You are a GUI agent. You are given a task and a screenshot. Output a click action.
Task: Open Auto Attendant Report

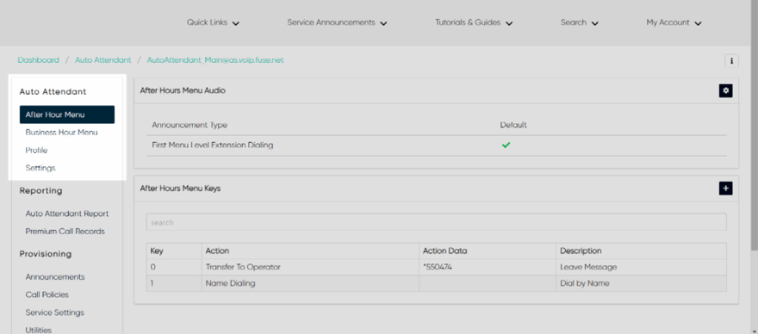66,213
